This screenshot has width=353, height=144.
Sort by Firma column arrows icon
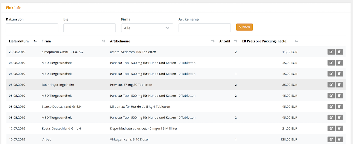pyautogui.click(x=103, y=41)
